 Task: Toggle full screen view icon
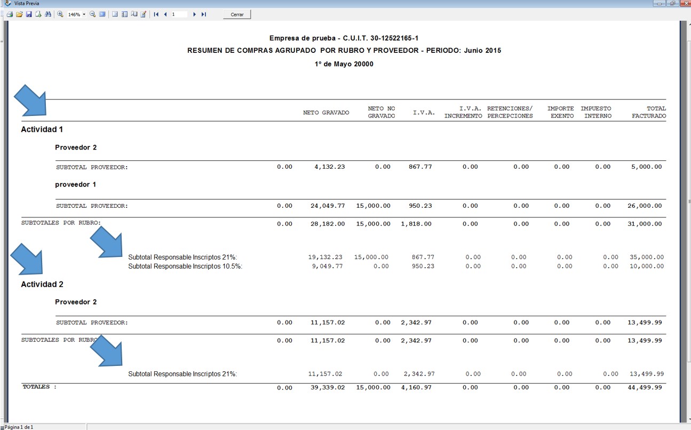tap(102, 14)
